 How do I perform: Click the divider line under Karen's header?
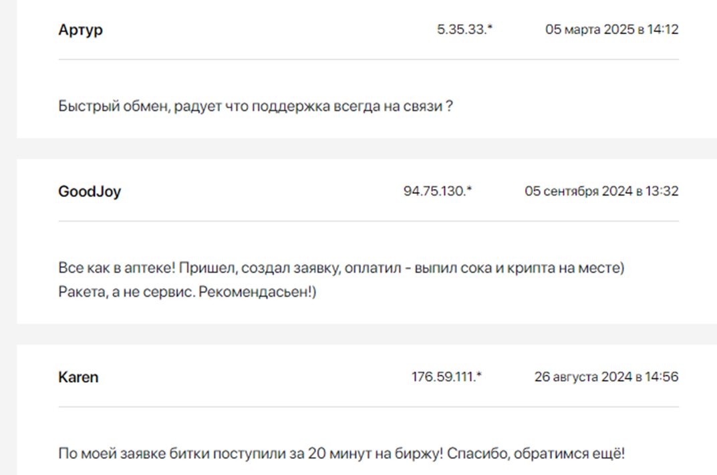click(x=368, y=407)
